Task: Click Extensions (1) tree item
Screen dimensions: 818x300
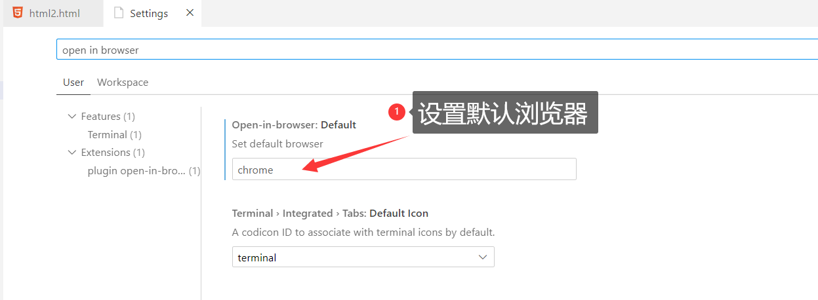Action: [113, 153]
